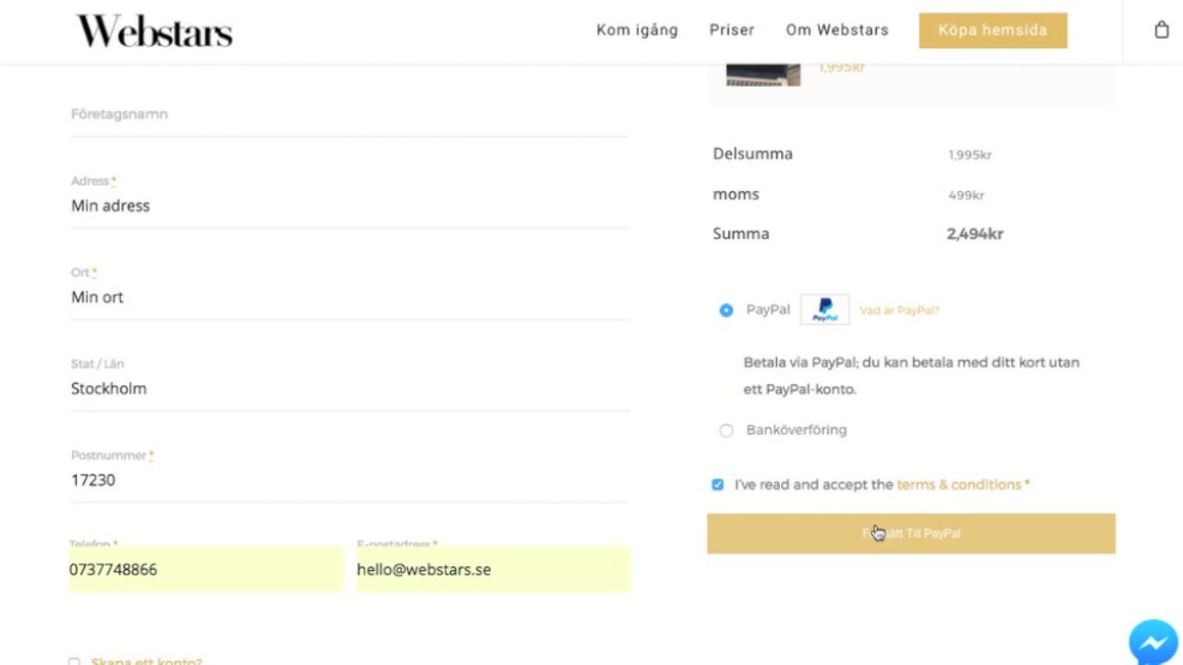Viewport: 1183px width, 665px height.
Task: Click the Köpa hemsida button
Action: (993, 30)
